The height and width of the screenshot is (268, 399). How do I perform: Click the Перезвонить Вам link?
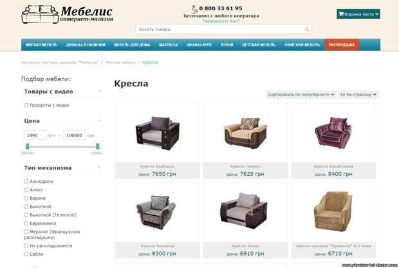tap(221, 21)
